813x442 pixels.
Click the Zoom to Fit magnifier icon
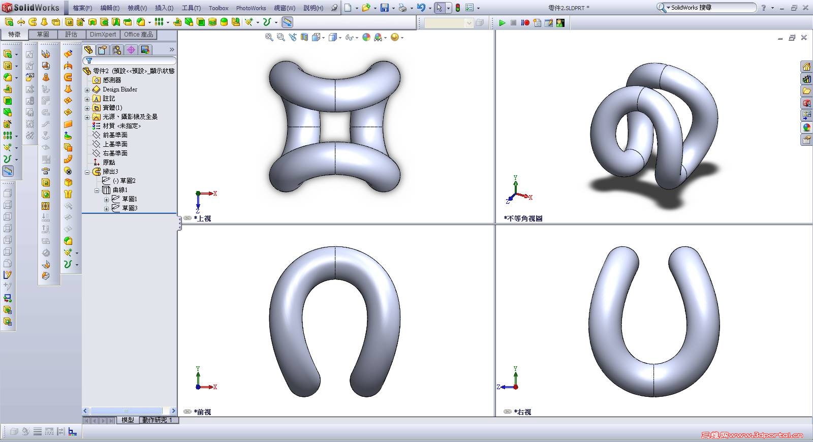click(x=269, y=38)
